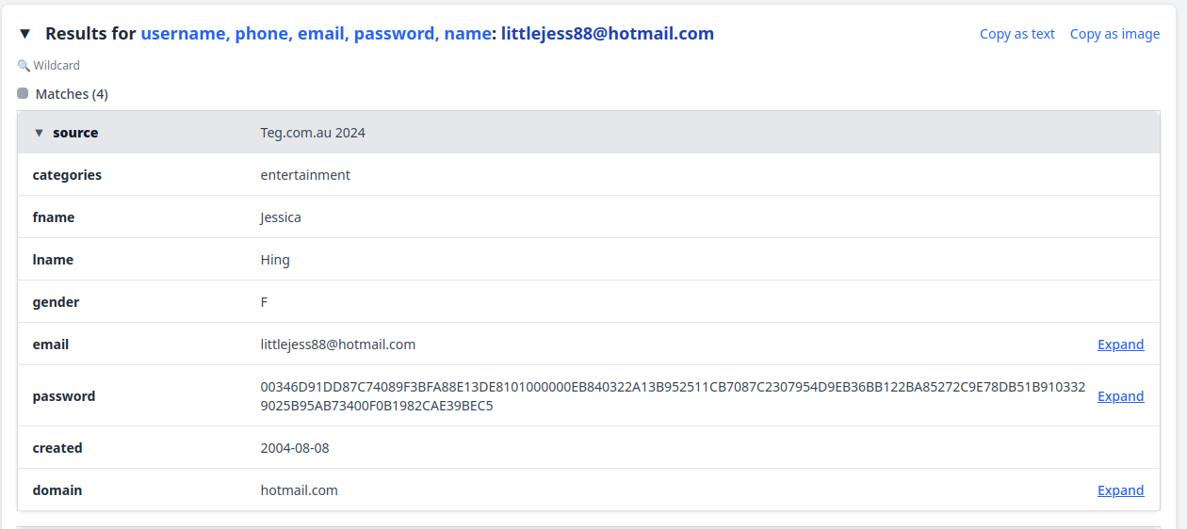Click the password hash value
This screenshot has height=529, width=1187.
coord(672,396)
